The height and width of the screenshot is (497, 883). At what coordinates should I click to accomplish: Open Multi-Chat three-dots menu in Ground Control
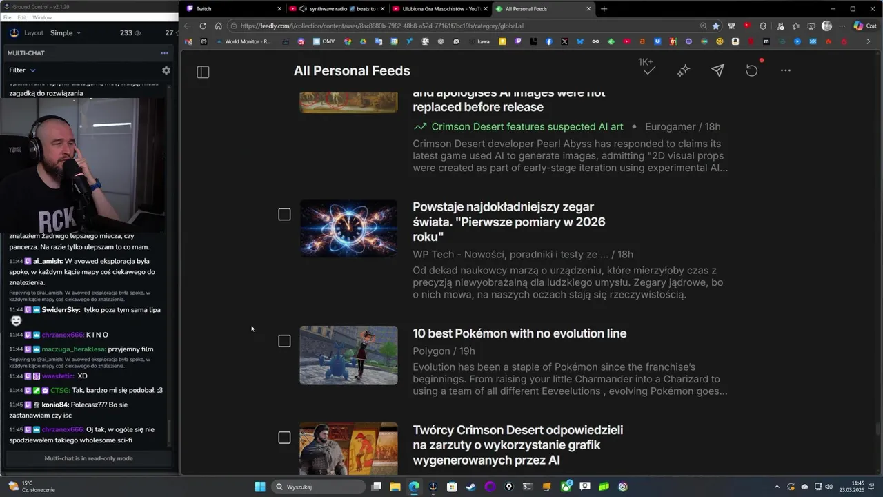coord(164,53)
